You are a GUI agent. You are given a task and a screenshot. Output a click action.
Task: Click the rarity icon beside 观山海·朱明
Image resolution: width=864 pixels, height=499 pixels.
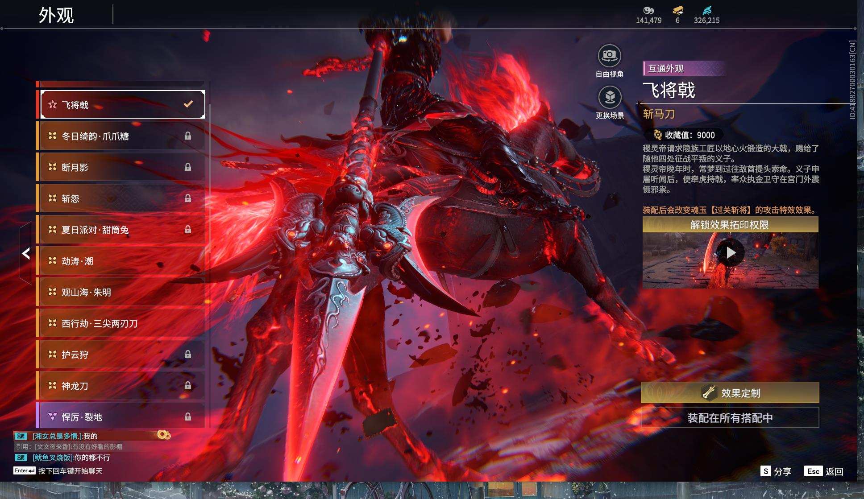pos(52,292)
